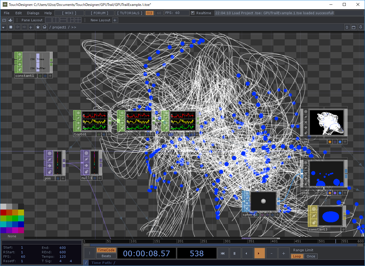Pick the pure red swatch in color palette

click(x=3, y=213)
